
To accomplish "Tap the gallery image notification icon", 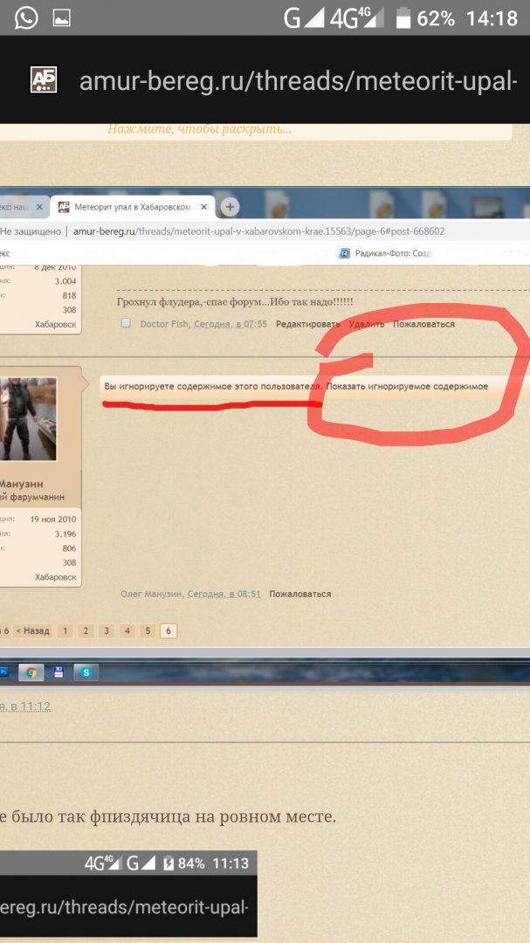I will click(x=62, y=17).
